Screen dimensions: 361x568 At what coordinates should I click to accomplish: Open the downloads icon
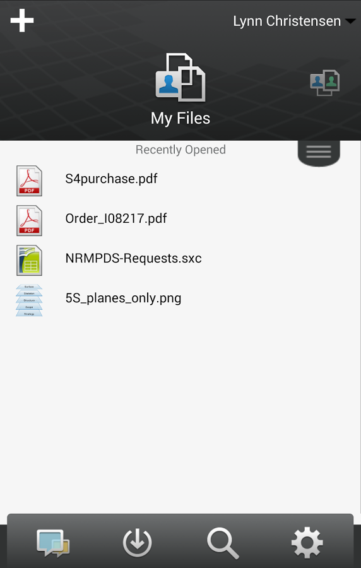pyautogui.click(x=137, y=543)
